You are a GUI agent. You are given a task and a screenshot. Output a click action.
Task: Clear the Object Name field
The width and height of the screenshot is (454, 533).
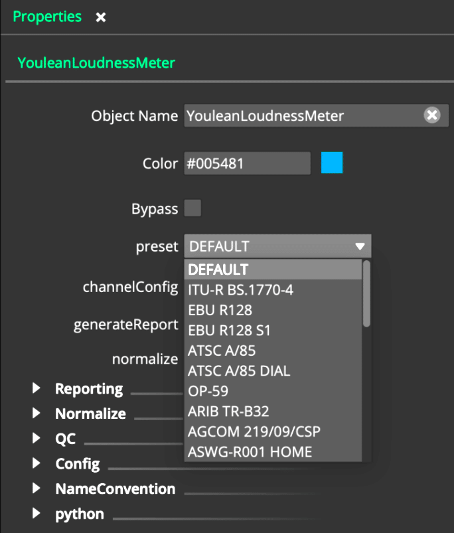pyautogui.click(x=432, y=115)
